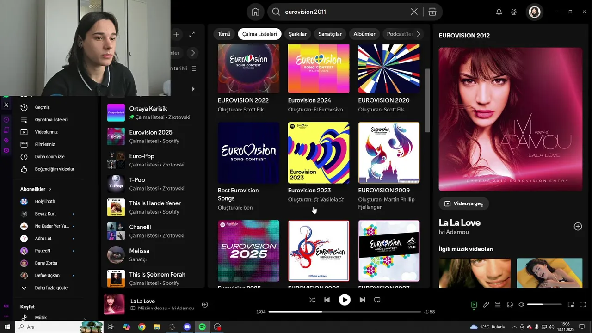Click the results panel vertical scrollbar
Image resolution: width=592 pixels, height=333 pixels.
coord(427,100)
